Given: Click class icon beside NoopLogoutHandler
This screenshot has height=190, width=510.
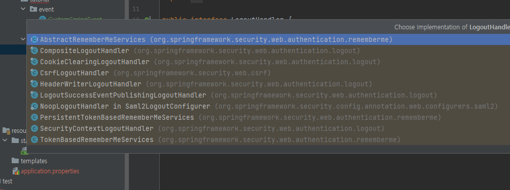Looking at the screenshot, I should 34,106.
